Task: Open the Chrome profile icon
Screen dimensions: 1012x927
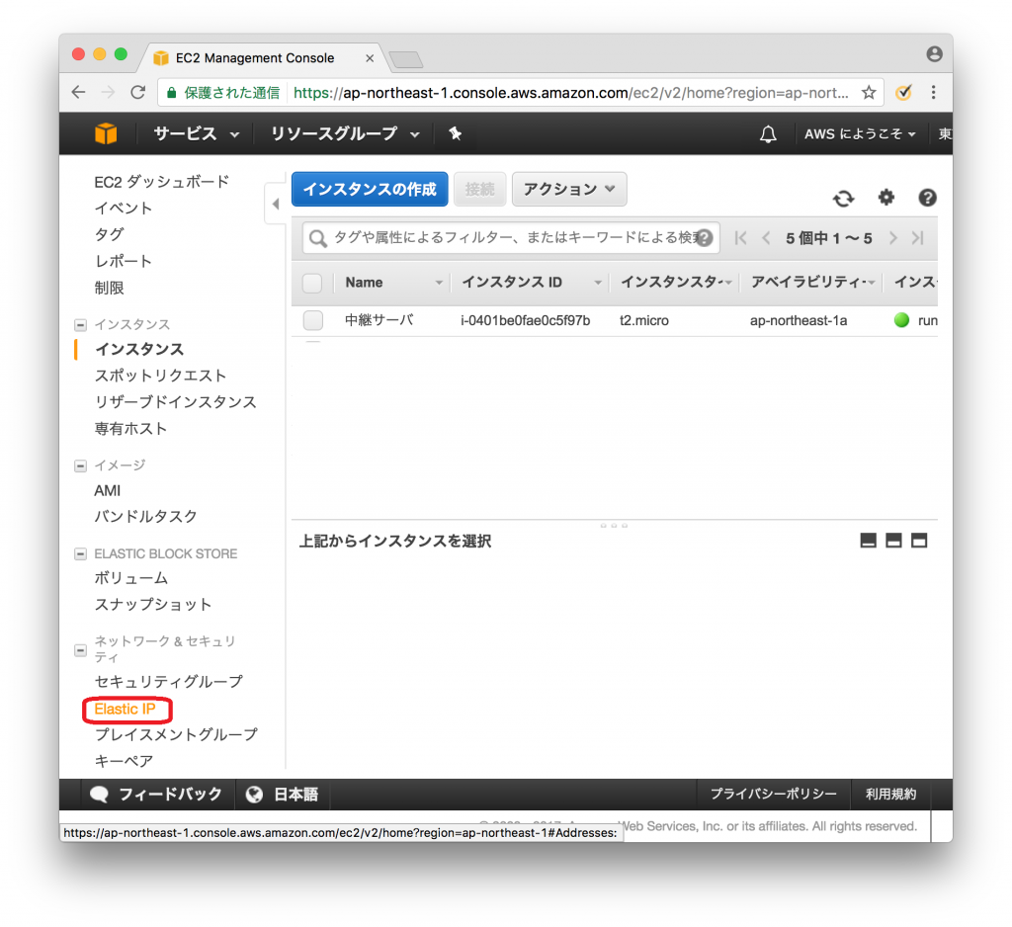Action: [934, 54]
